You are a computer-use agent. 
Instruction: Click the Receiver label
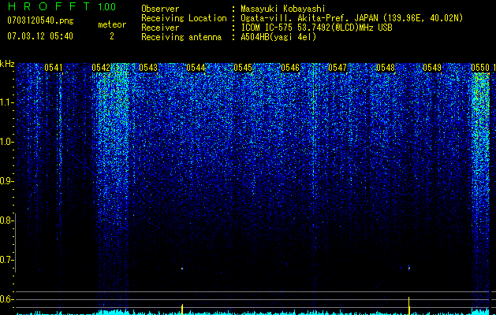click(160, 28)
